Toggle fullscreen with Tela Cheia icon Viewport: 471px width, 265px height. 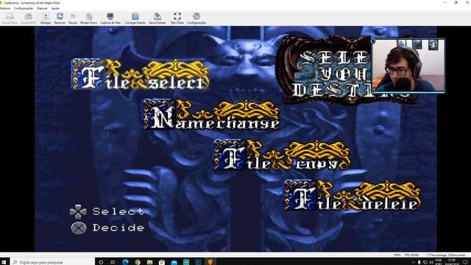[177, 18]
